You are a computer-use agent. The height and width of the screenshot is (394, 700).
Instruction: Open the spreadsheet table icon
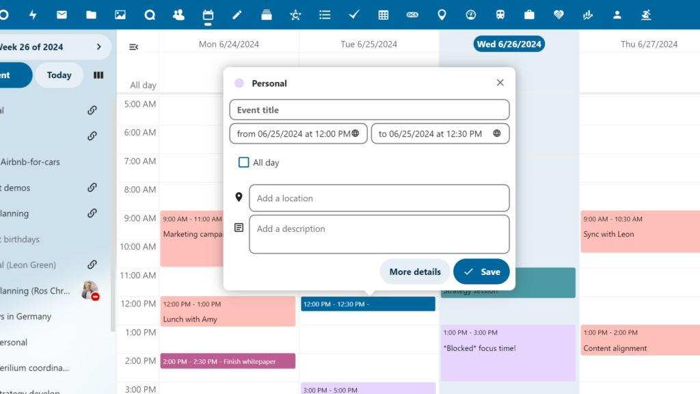click(383, 14)
